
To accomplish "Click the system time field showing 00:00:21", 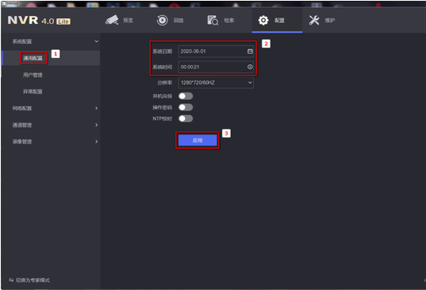I will point(216,67).
